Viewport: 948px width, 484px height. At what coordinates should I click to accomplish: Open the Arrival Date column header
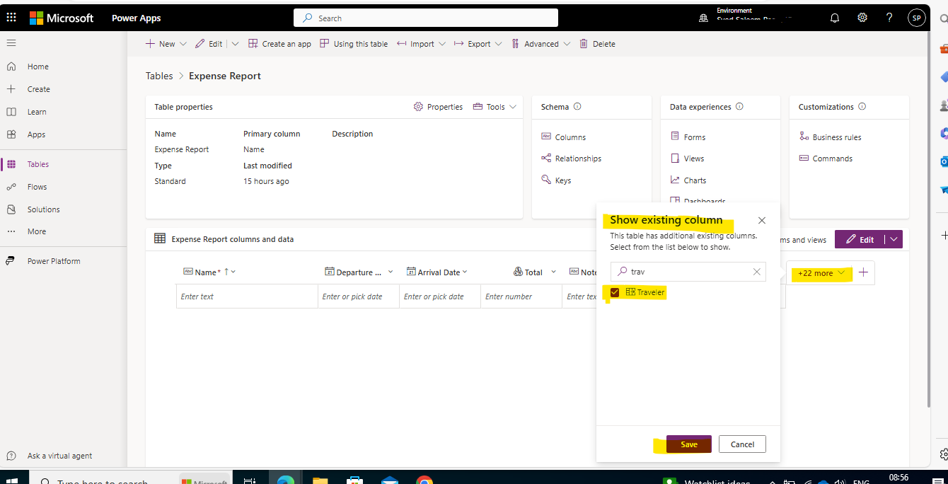click(x=437, y=272)
